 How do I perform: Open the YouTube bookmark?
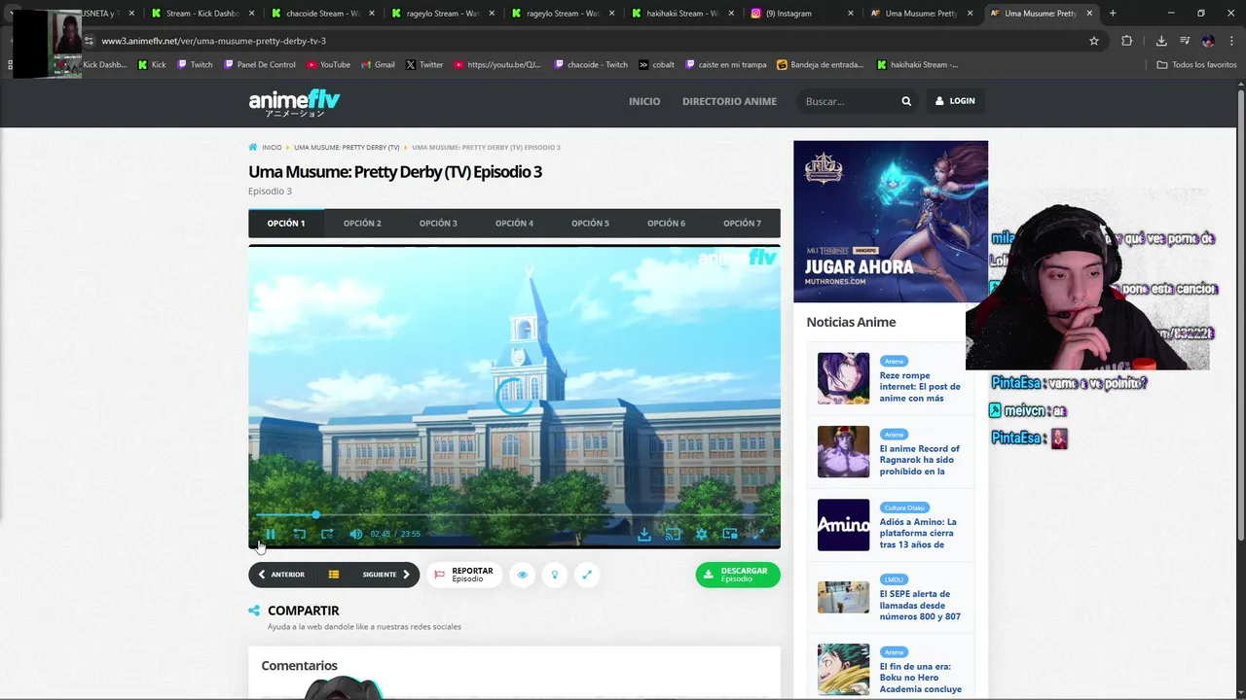click(328, 65)
